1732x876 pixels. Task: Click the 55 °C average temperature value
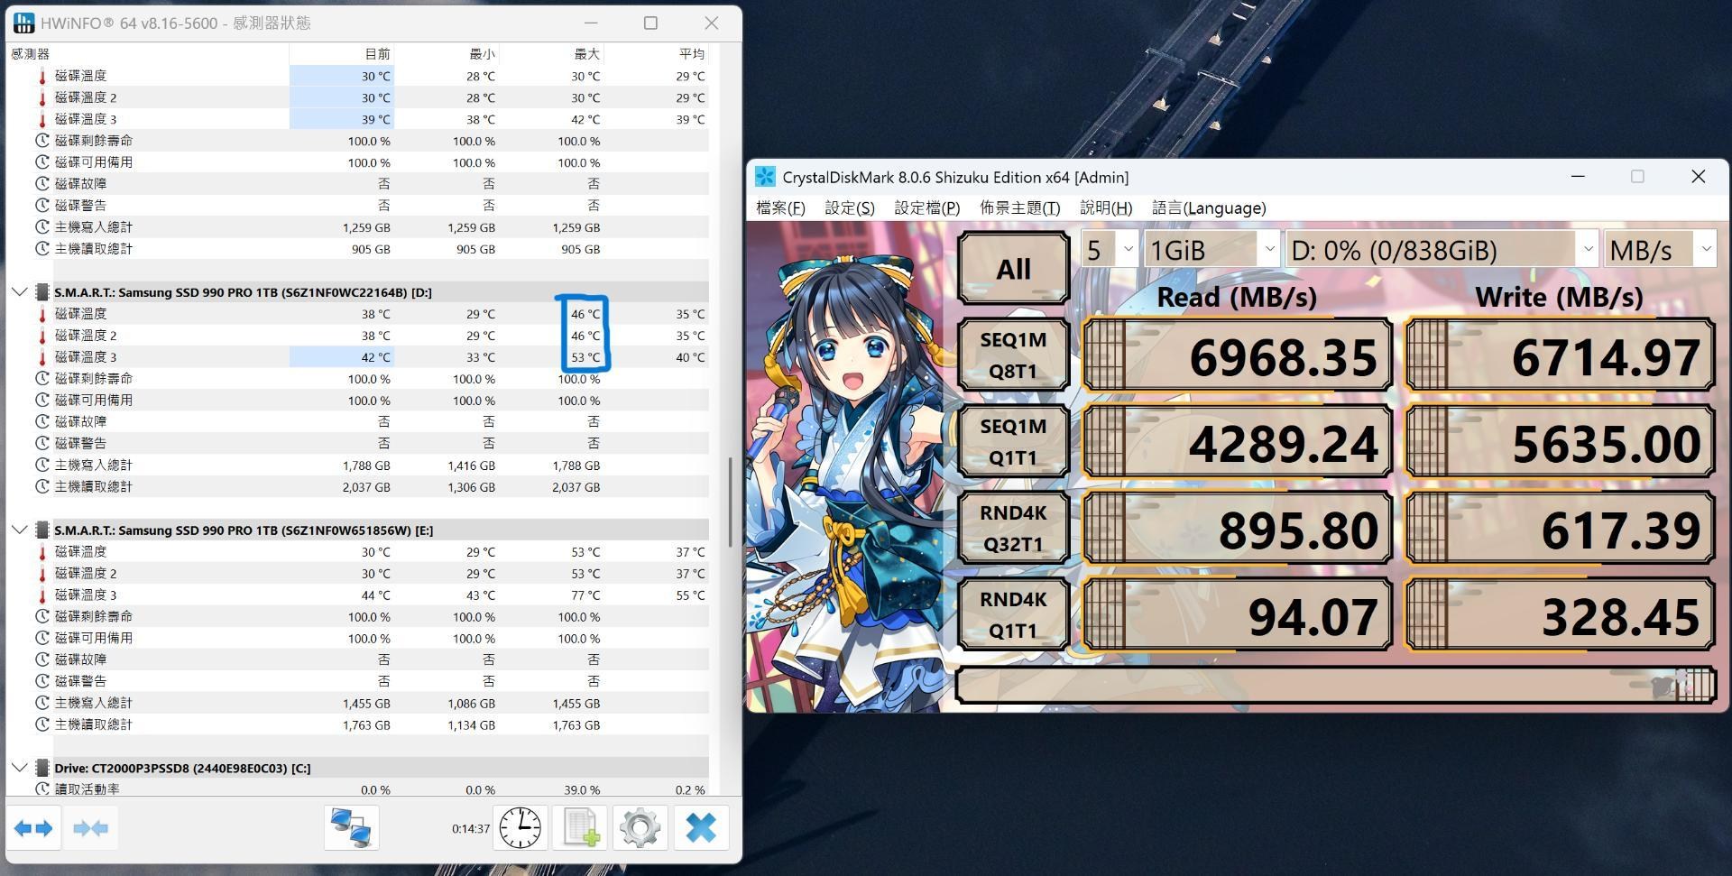coord(690,595)
